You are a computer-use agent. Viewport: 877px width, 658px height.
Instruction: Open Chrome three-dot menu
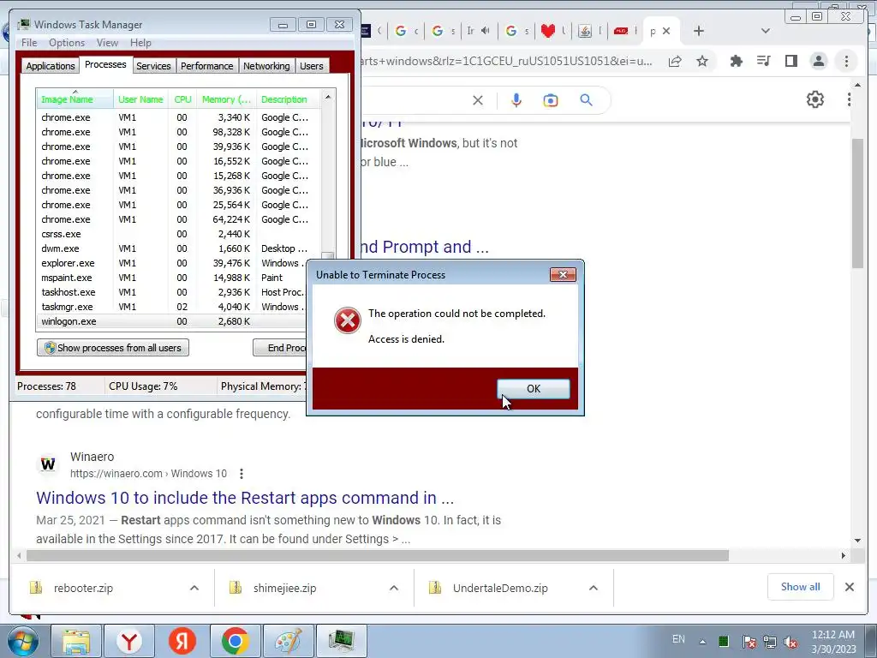[846, 61]
